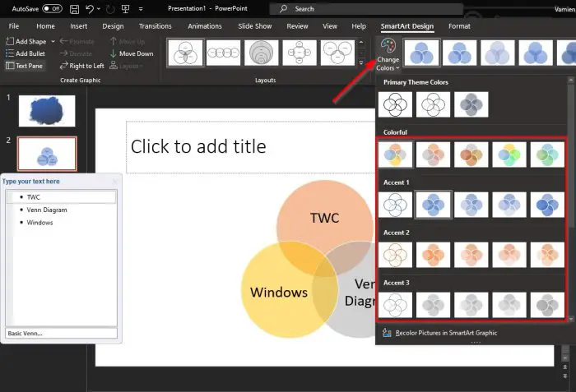Switch to the Insert tab

pyautogui.click(x=79, y=26)
